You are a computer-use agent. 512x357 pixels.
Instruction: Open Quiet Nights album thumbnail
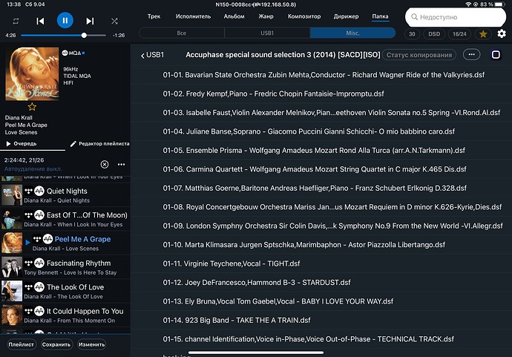[x=12, y=195]
